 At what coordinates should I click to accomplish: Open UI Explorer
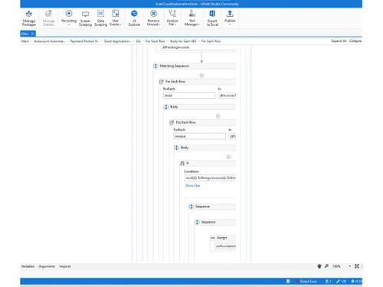pos(134,18)
